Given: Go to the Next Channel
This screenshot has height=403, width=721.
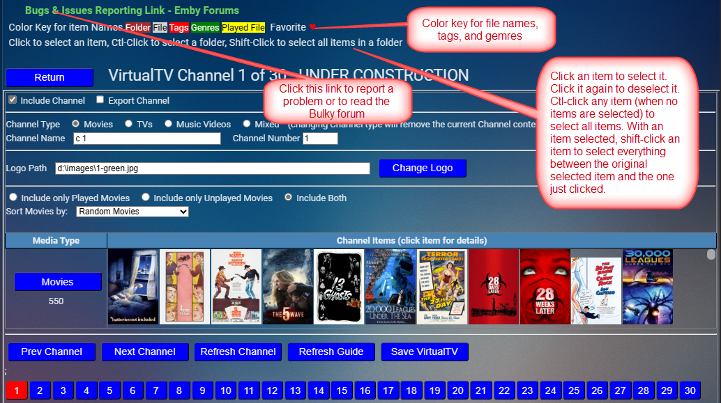Looking at the screenshot, I should click(145, 352).
